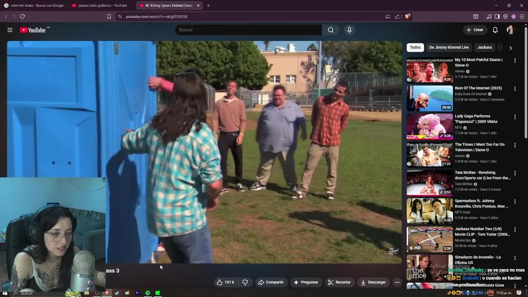528x297 pixels.
Task: Open the more actions three-dot button under video
Action: (397, 282)
